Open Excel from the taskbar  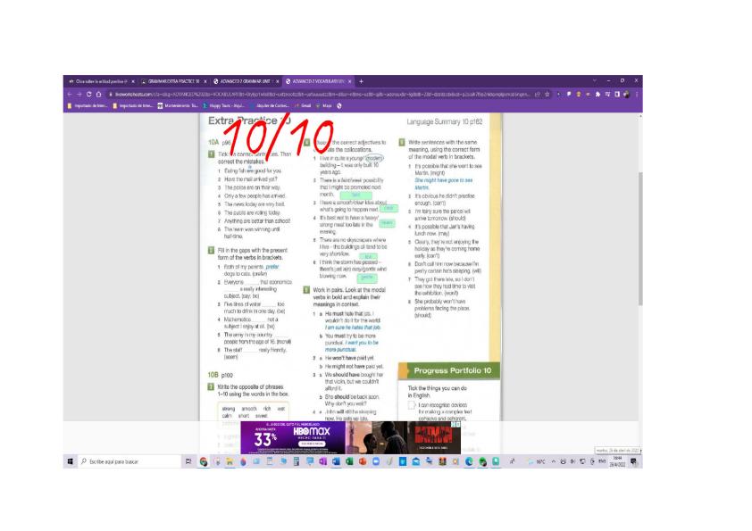tap(349, 461)
